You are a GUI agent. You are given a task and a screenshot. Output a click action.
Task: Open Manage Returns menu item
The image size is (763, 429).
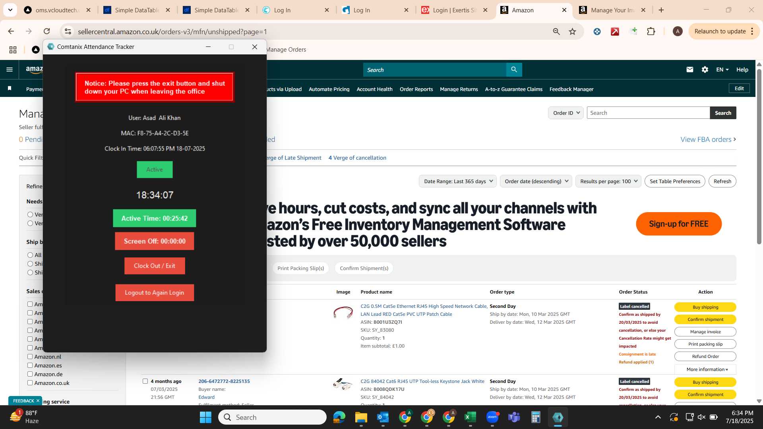[x=459, y=89]
